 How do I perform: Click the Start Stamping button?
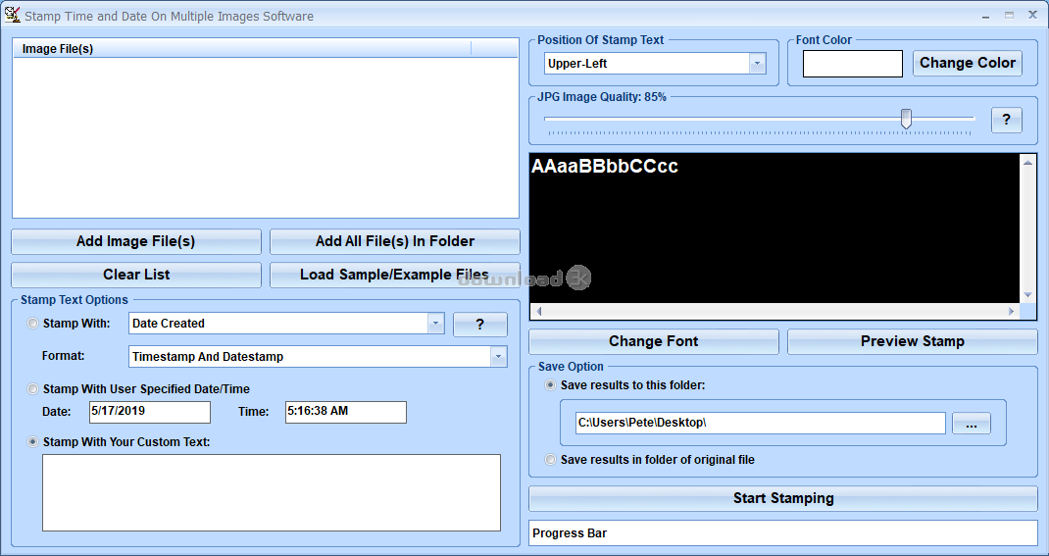click(782, 498)
